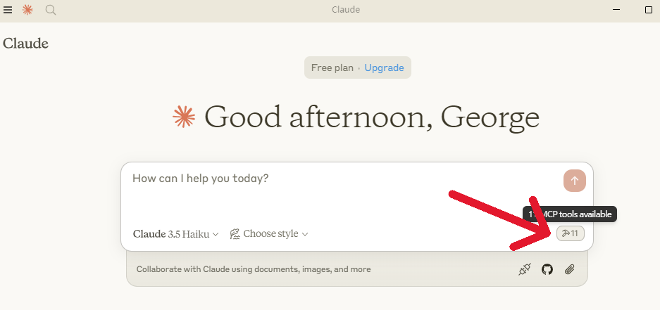
Task: Click the Claude wordmark at top left
Action: pyautogui.click(x=25, y=44)
